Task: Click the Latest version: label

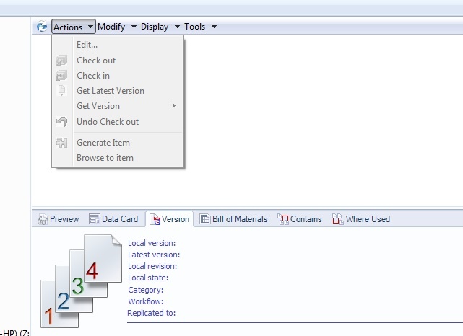Action: [x=154, y=255]
